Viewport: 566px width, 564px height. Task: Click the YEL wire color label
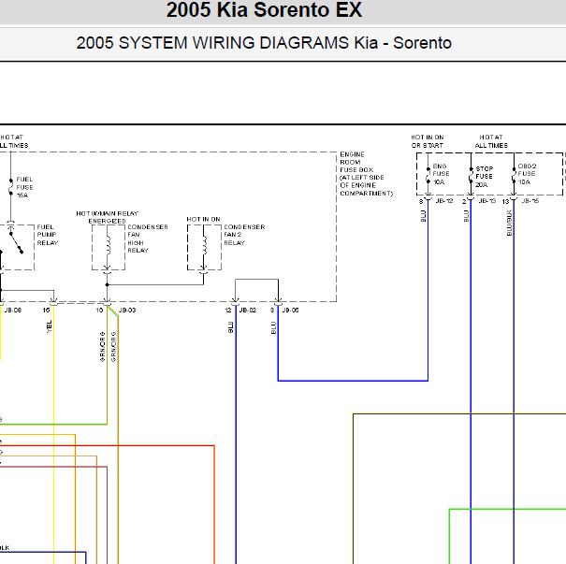click(49, 326)
